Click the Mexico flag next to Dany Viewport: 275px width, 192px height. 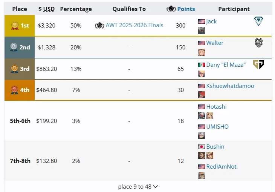click(202, 65)
